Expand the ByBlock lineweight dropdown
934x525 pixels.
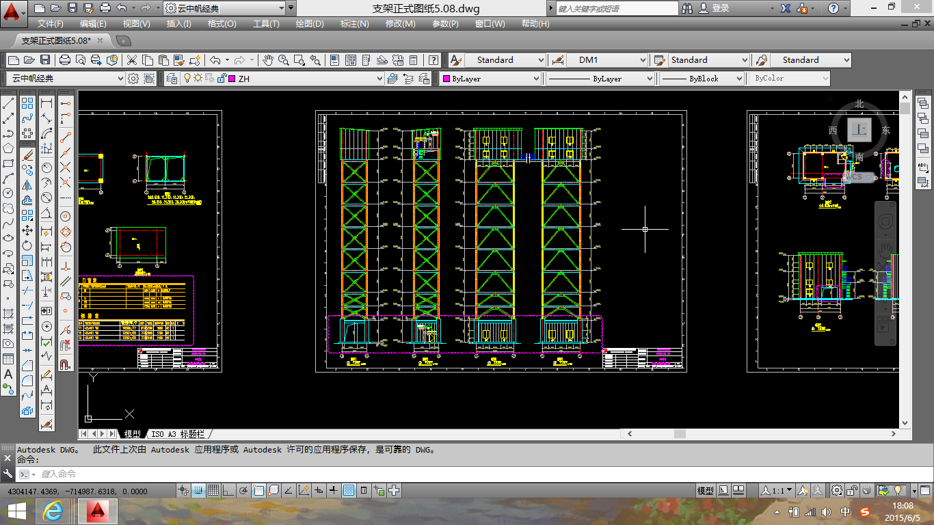739,79
